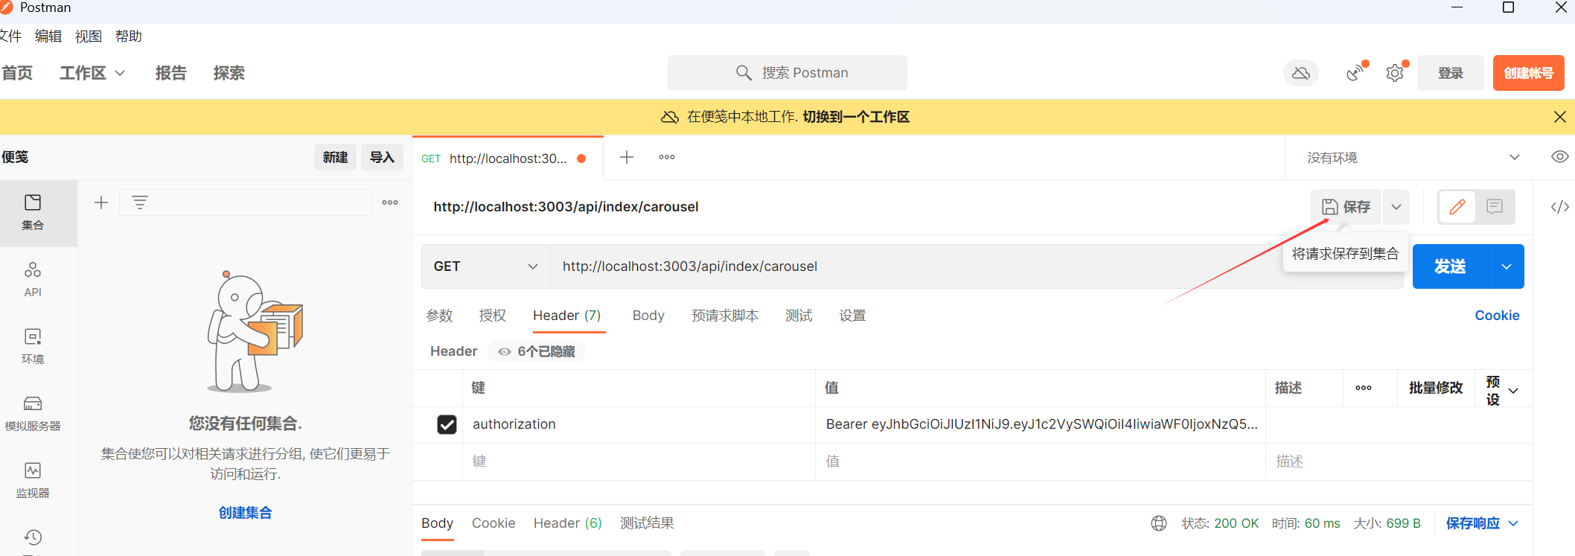The height and width of the screenshot is (556, 1575).
Task: Open collections panel three-dot options
Action: [x=390, y=202]
